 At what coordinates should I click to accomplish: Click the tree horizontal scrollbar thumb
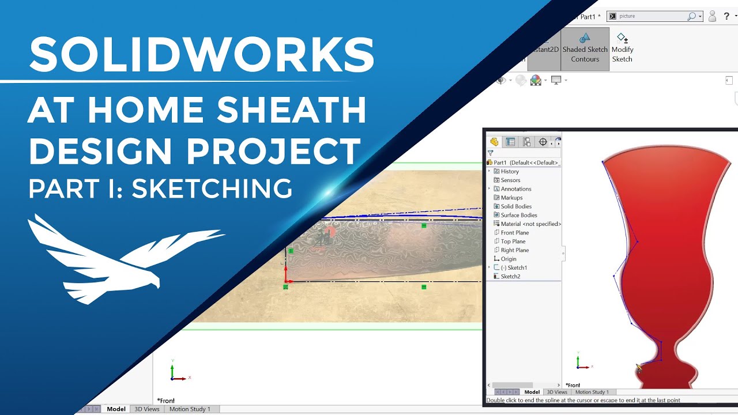click(x=513, y=385)
